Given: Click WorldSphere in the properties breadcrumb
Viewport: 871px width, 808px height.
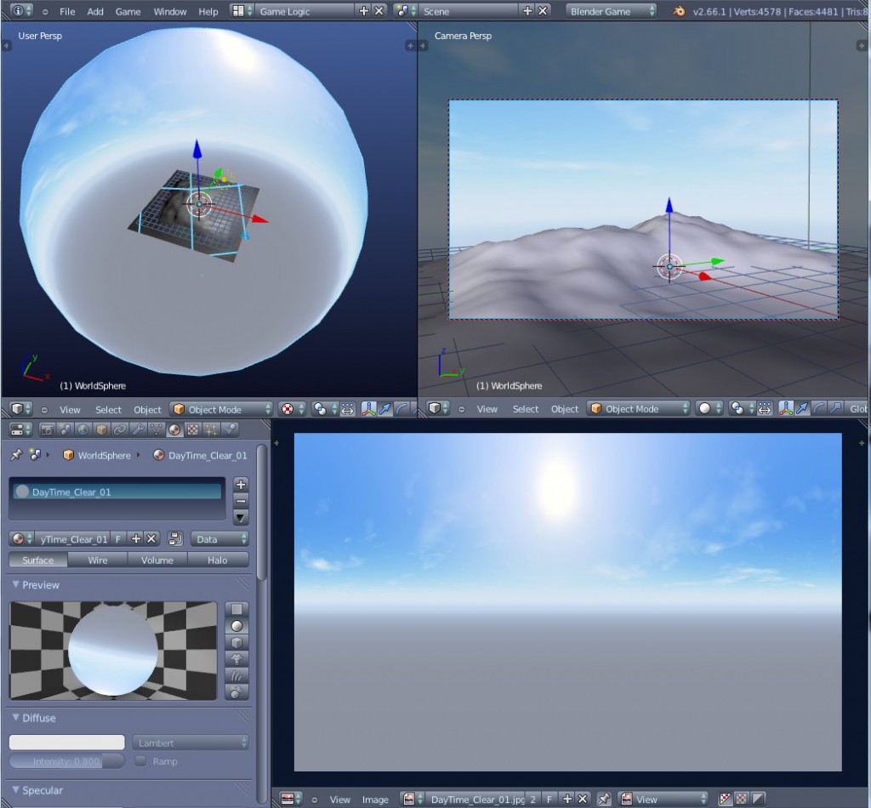Looking at the screenshot, I should coord(104,456).
